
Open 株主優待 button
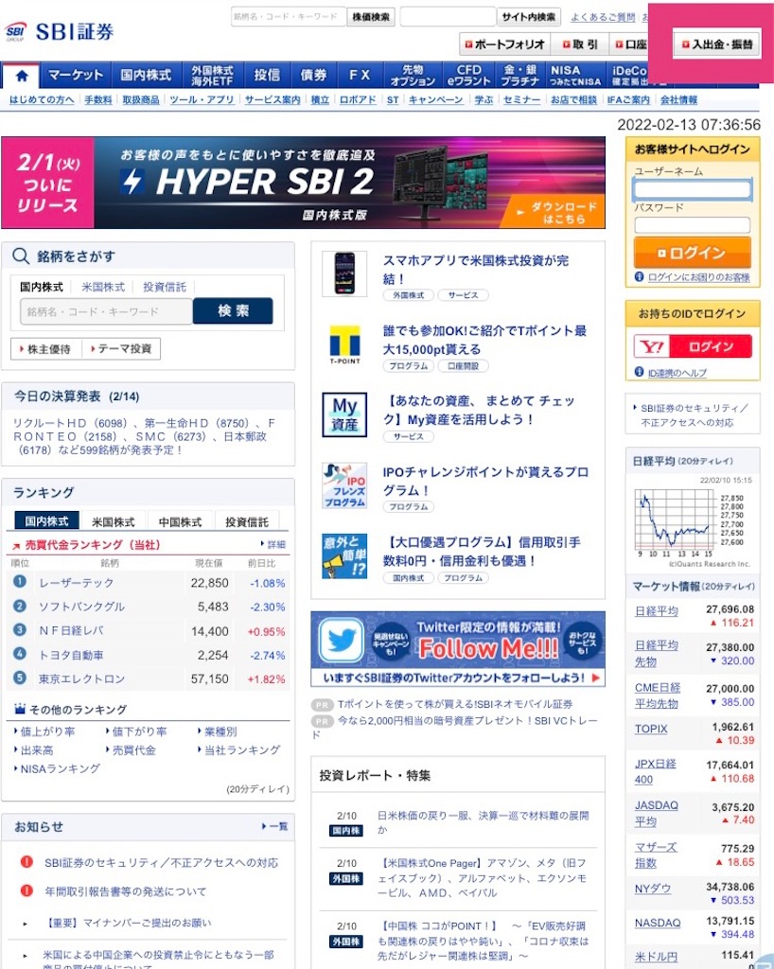click(x=45, y=349)
